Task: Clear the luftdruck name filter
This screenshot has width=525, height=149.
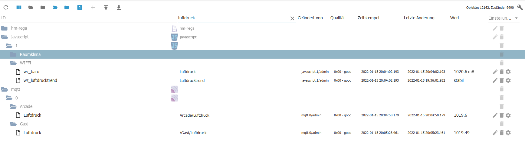Action: [x=292, y=18]
